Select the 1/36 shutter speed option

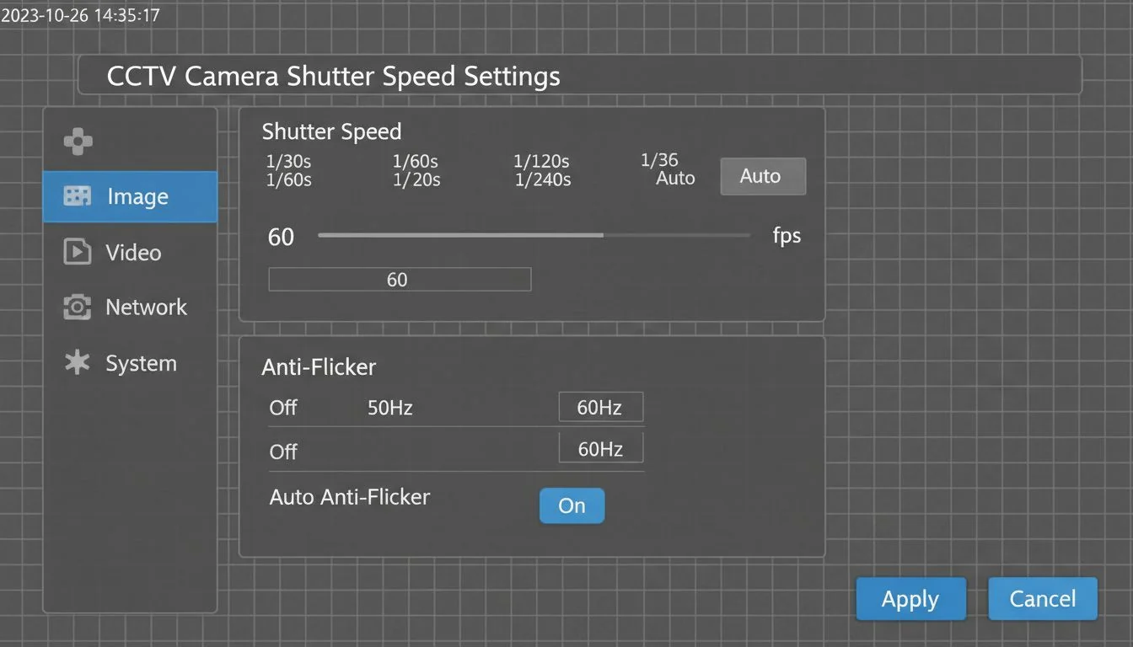[659, 160]
